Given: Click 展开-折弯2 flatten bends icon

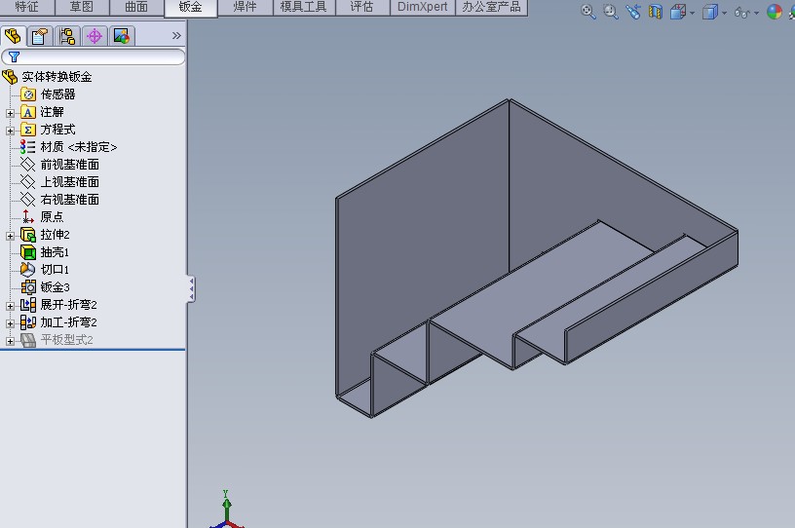Looking at the screenshot, I should pos(28,305).
